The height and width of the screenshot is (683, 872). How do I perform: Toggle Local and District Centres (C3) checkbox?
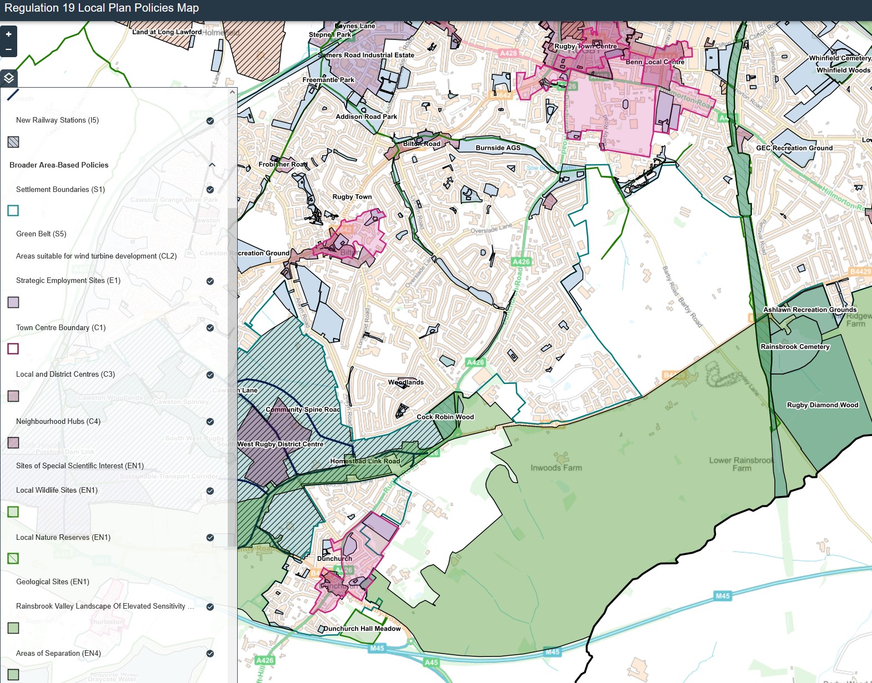pyautogui.click(x=210, y=375)
